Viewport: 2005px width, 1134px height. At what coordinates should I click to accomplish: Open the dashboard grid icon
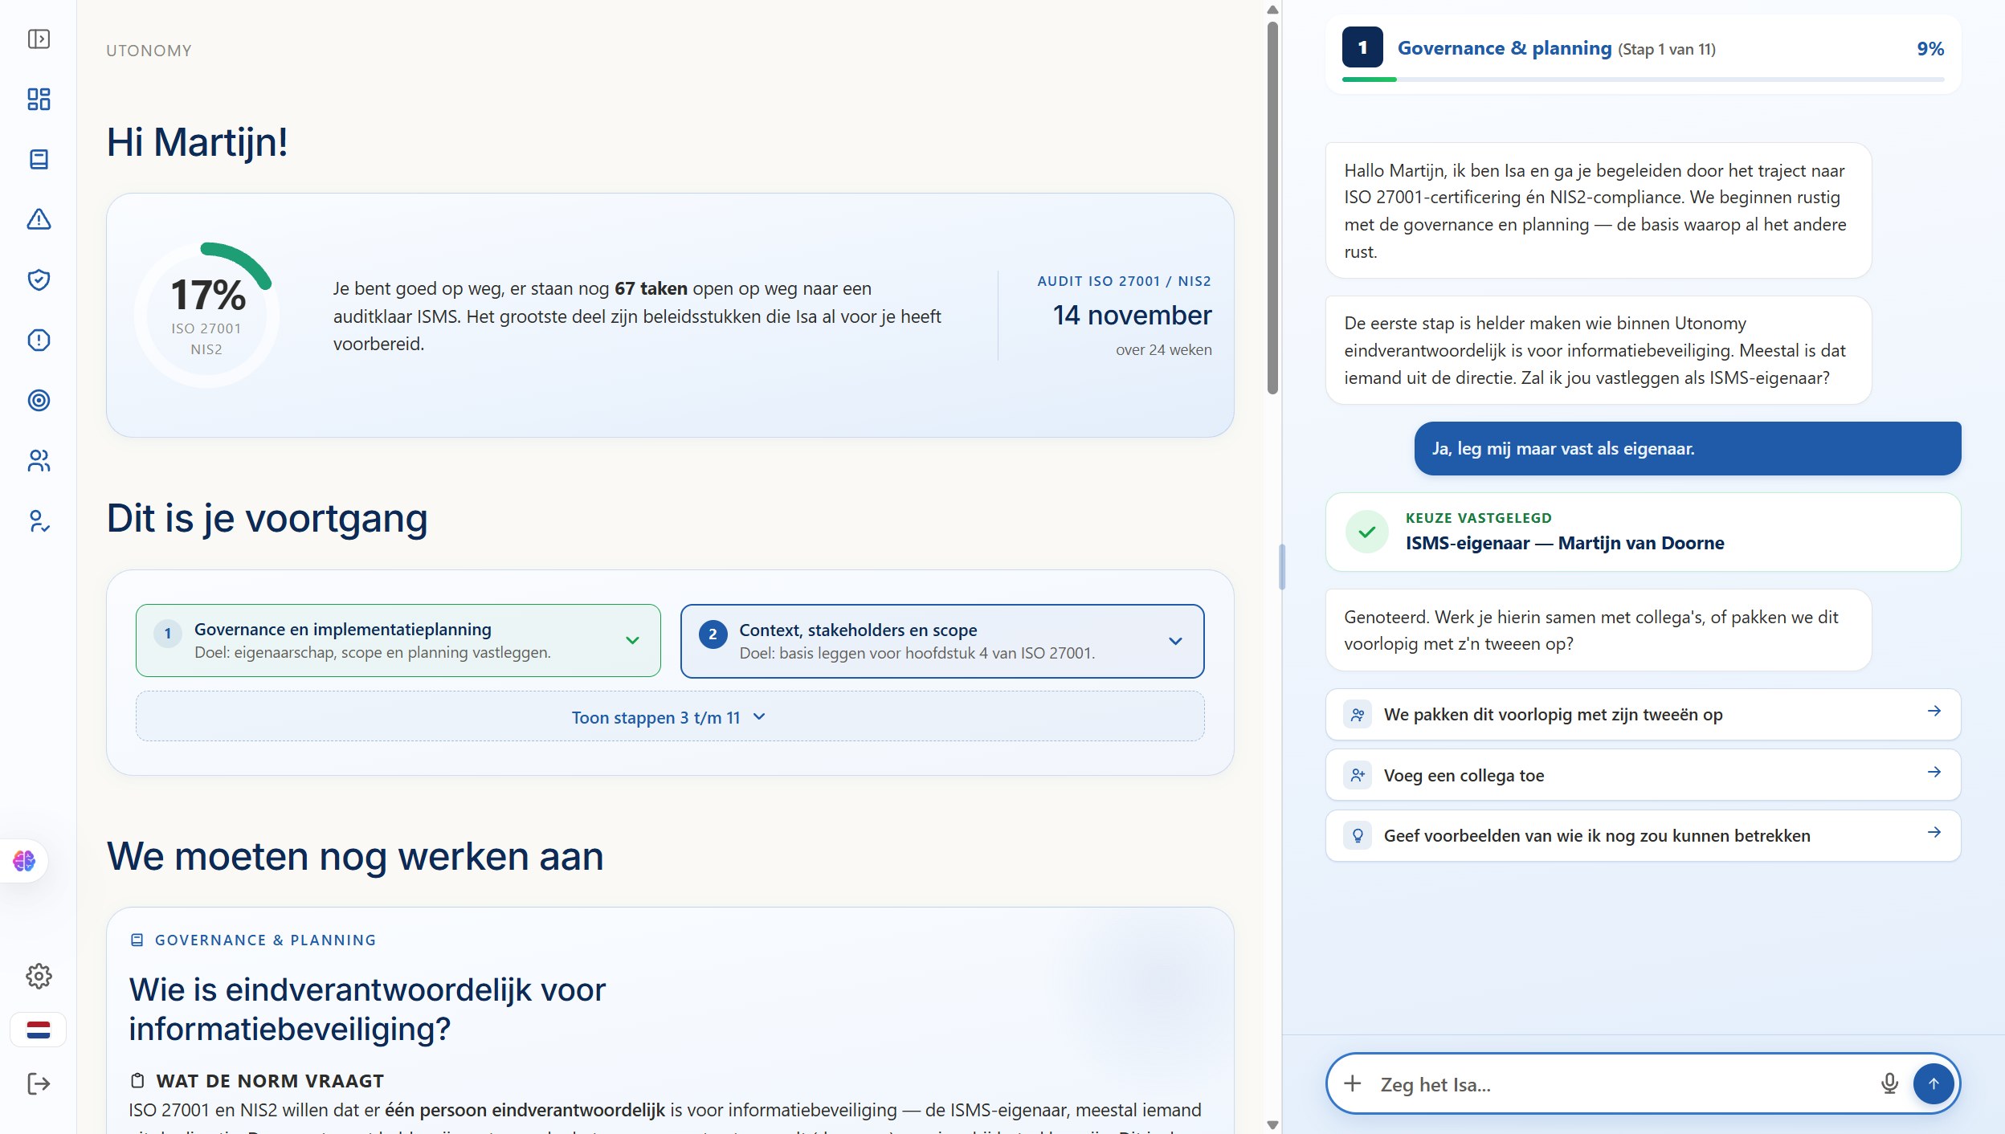pyautogui.click(x=39, y=100)
